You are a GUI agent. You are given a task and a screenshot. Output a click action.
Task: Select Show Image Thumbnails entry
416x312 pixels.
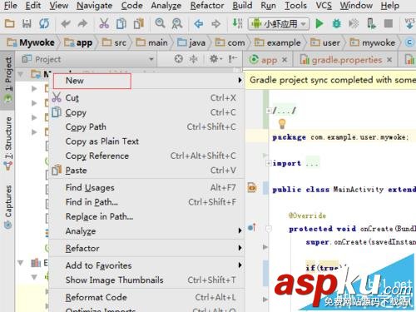(147, 280)
